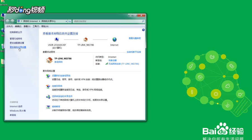The width and height of the screenshot is (252, 140).
Task: Click the wireless signal strength bars icon
Action: click(x=106, y=64)
